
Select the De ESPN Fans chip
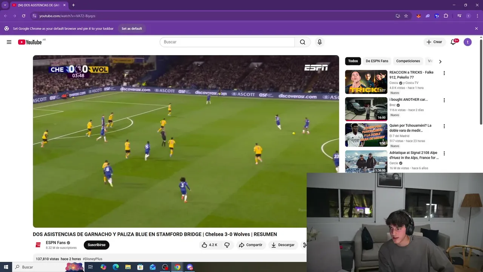click(x=377, y=61)
